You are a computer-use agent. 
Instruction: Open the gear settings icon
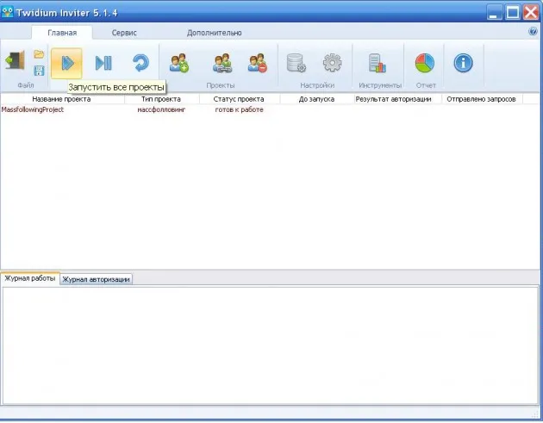pyautogui.click(x=332, y=63)
